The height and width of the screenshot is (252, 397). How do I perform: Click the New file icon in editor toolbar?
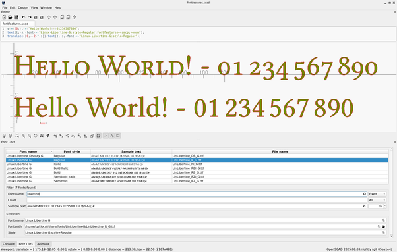click(x=4, y=17)
